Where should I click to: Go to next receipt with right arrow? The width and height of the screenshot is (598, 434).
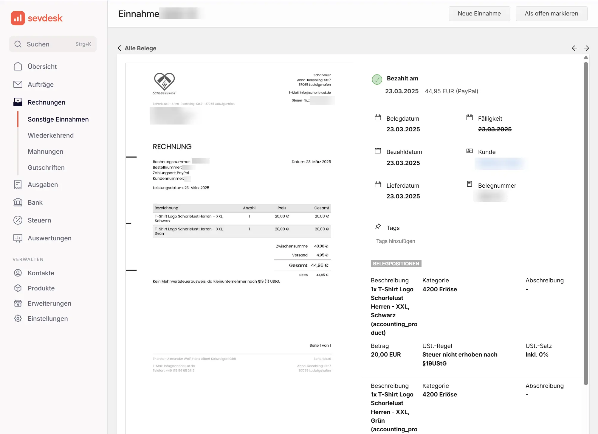tap(586, 48)
